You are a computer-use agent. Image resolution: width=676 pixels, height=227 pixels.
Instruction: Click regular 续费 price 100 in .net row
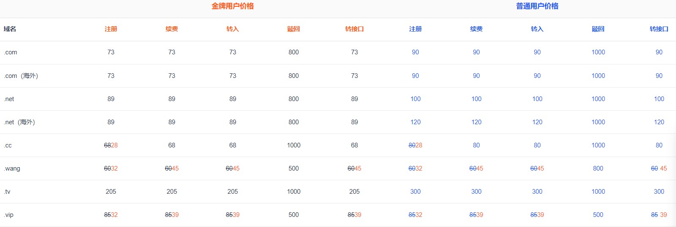coord(476,99)
